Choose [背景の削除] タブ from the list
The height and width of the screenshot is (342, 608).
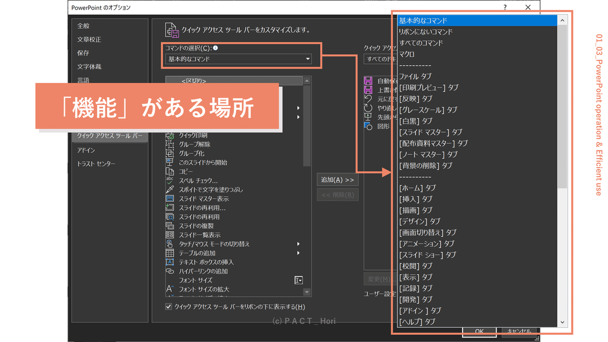pos(477,166)
